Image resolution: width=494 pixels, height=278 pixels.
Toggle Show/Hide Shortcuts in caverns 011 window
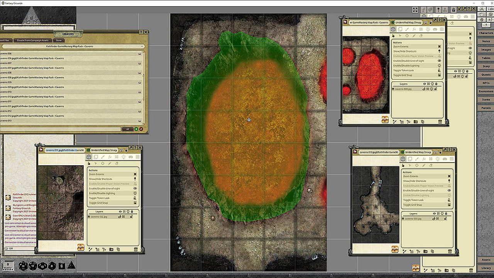click(x=113, y=179)
